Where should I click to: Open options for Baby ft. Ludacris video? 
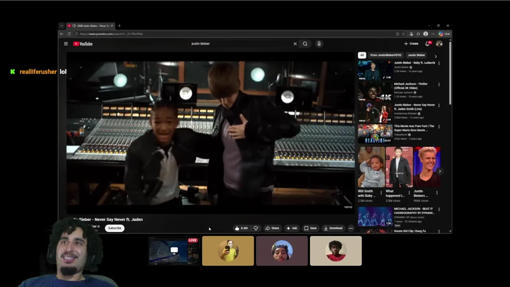(x=439, y=63)
